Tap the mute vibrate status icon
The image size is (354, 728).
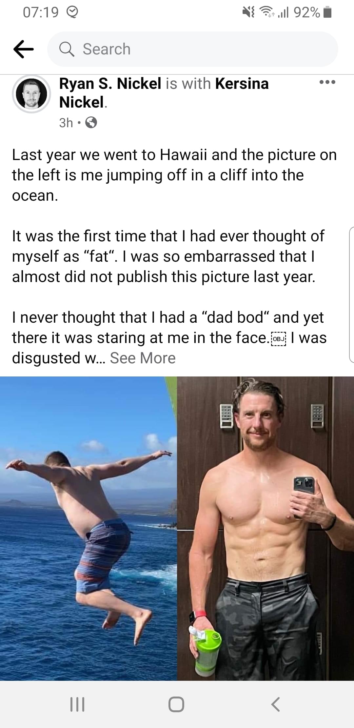pos(249,12)
